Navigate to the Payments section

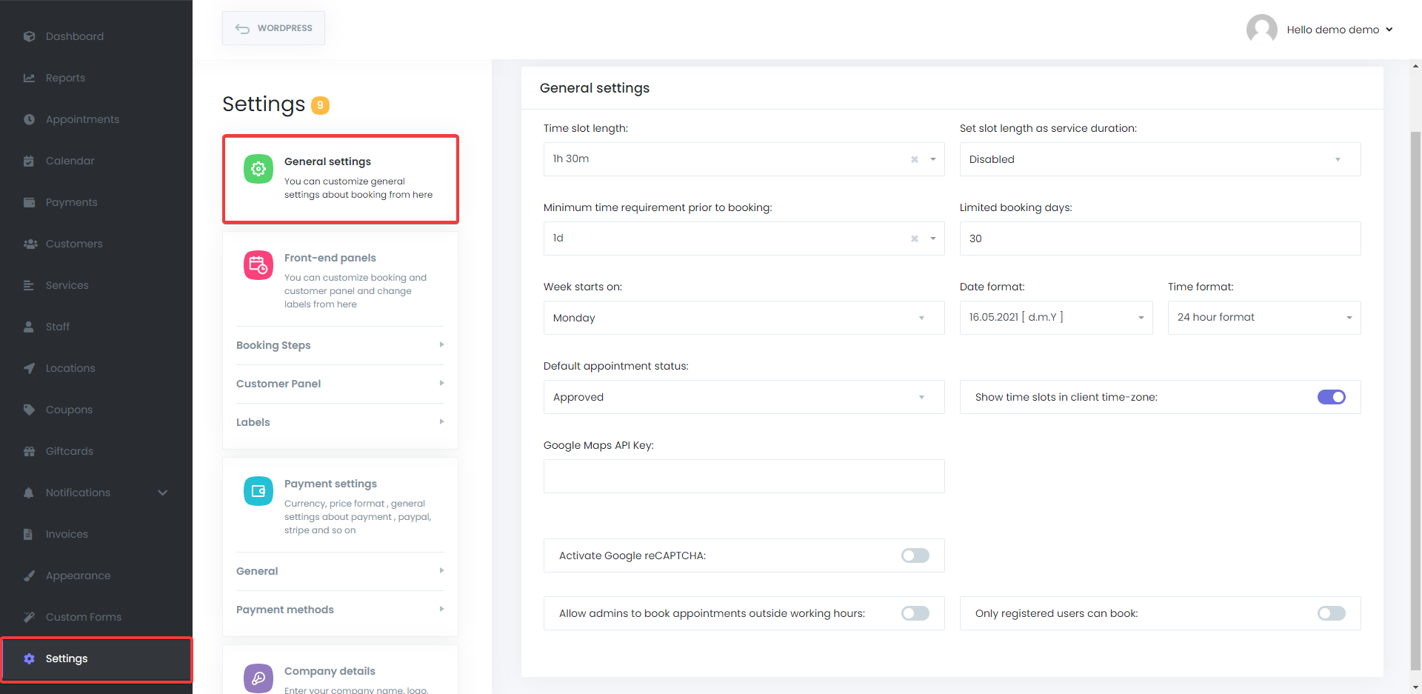point(71,201)
